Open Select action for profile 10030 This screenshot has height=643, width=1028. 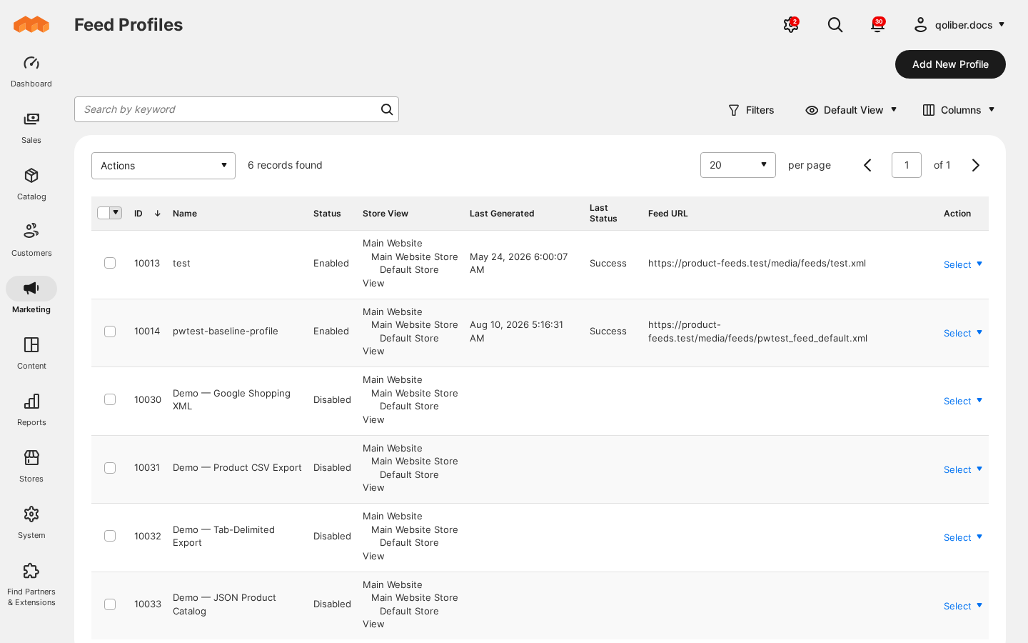(x=963, y=401)
